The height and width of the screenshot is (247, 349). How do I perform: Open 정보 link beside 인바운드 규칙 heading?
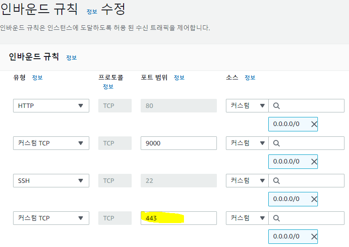point(71,58)
